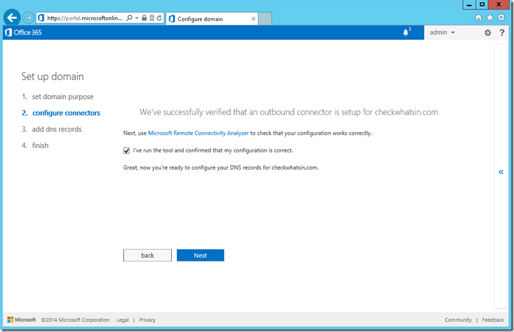514x332 pixels.
Task: Click the Set up domain heading
Action: click(x=52, y=77)
